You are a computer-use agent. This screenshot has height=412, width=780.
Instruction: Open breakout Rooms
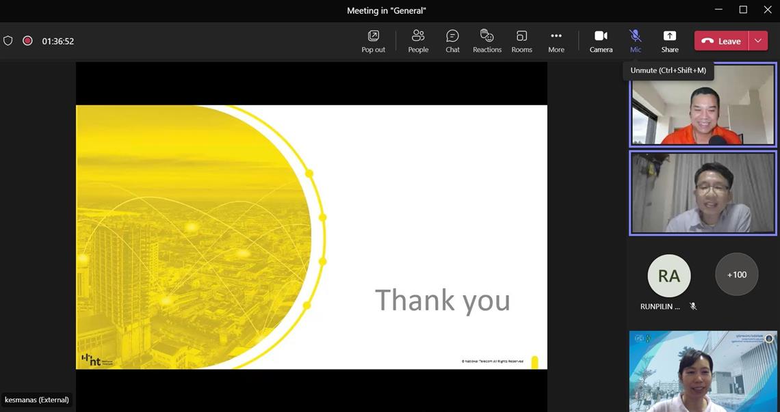coord(521,41)
